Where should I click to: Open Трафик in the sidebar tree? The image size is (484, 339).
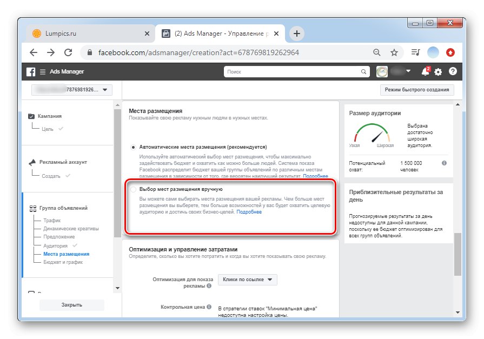point(52,221)
